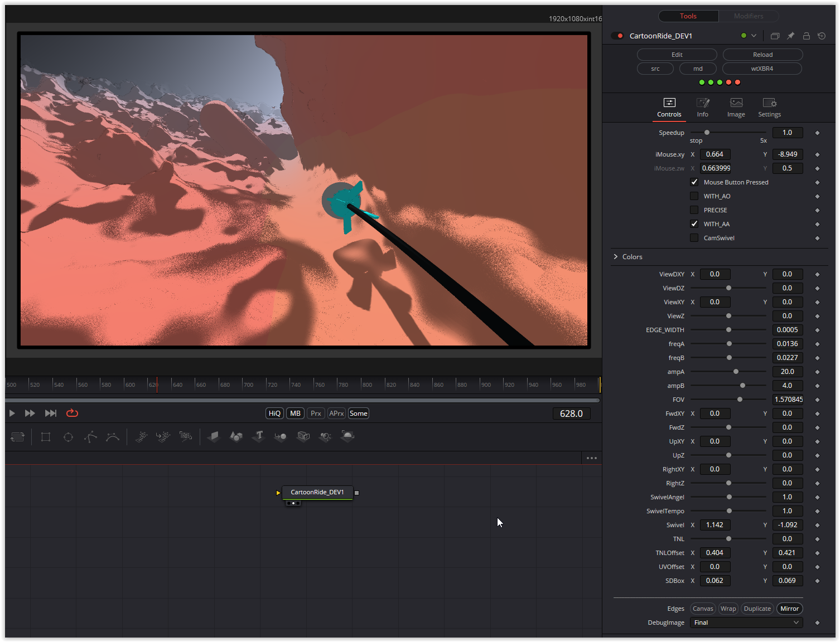The image size is (840, 642).
Task: Add a pEmitter particle node from the toolbar
Action: (x=141, y=436)
